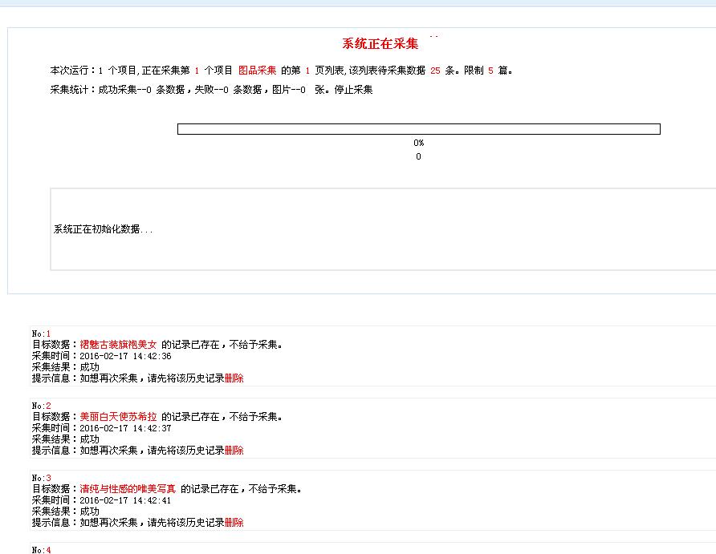Image resolution: width=716 pixels, height=554 pixels.
Task: Click the timestamp 2016-02-17 14:42:41
Action: tap(125, 500)
